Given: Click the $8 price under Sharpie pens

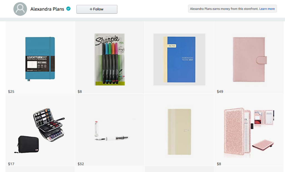Looking at the screenshot, I should pyautogui.click(x=80, y=92).
